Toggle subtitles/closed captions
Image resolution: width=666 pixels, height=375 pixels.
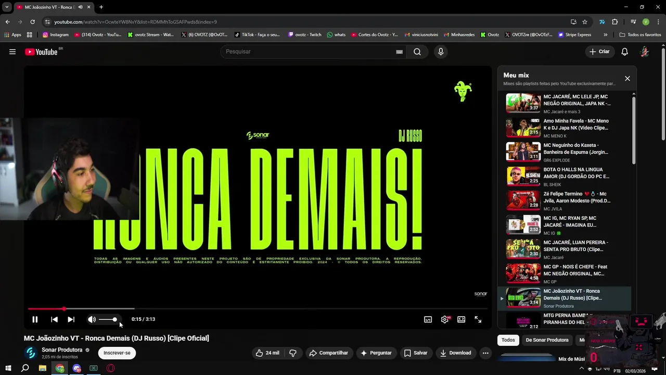(428, 319)
